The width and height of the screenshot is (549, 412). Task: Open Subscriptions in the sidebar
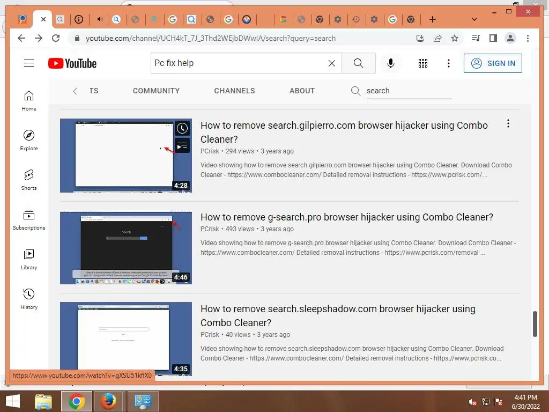[29, 219]
